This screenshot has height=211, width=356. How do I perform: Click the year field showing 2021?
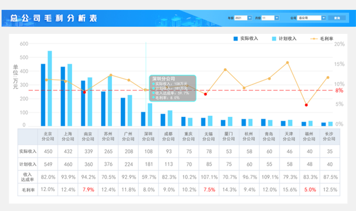[x=241, y=18]
